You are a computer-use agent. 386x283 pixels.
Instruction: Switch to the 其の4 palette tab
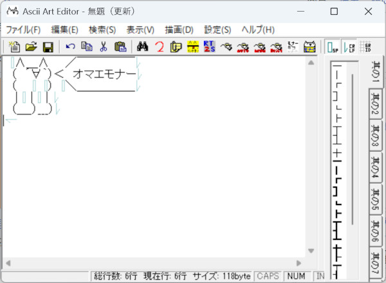tap(376, 167)
